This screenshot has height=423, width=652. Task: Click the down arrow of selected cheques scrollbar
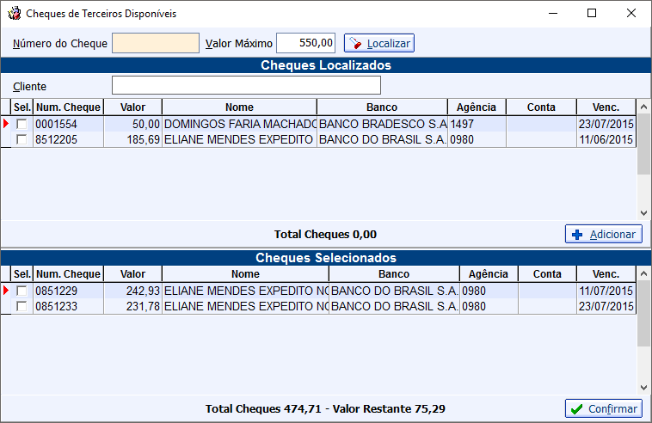click(643, 388)
